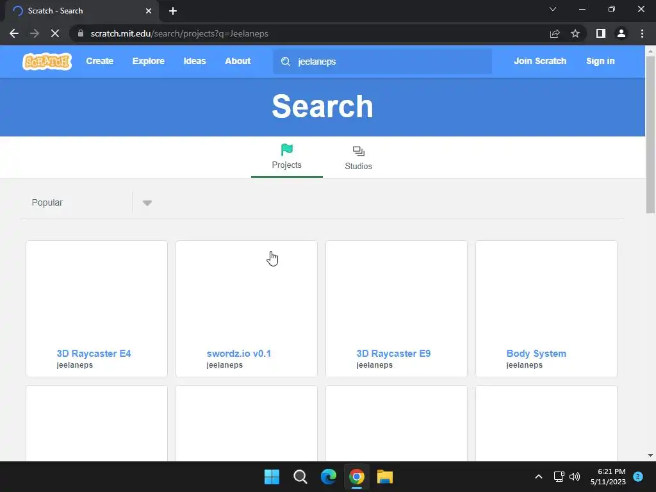Viewport: 656px width, 492px height.
Task: Click the 3D Raycaster E9 thumbnail area
Action: click(397, 293)
